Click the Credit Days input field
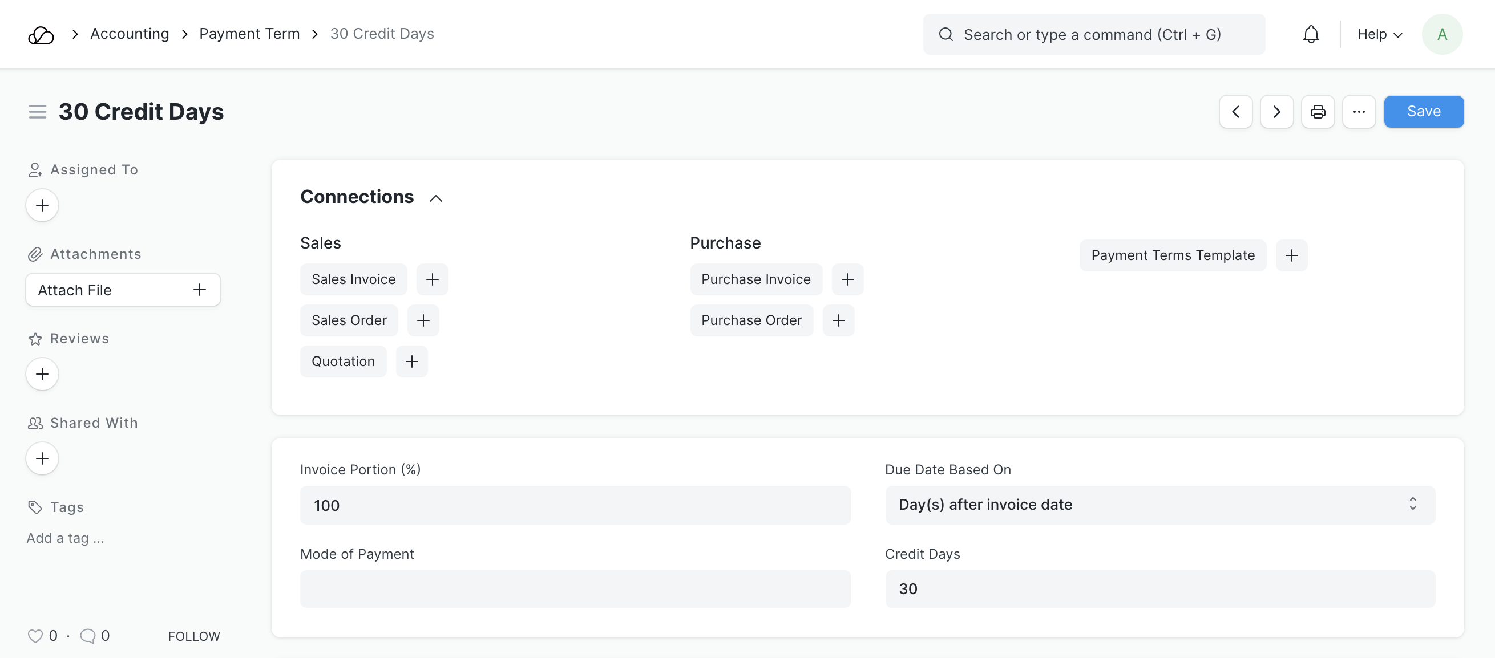The width and height of the screenshot is (1495, 658). [x=1159, y=589]
